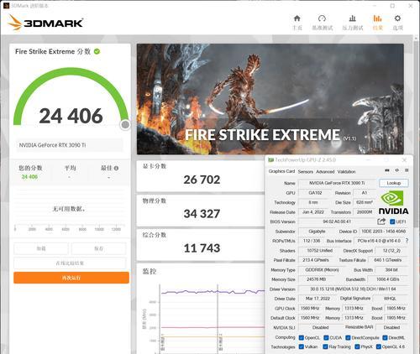This screenshot has width=420, height=354.
Task: Switch to GPU-Z Graphics Card tab
Action: (281, 171)
